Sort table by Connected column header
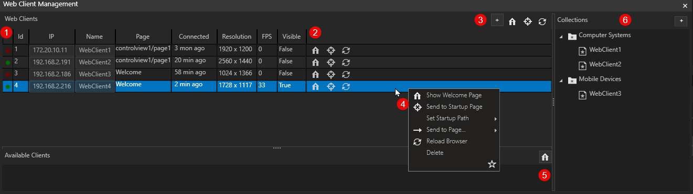 point(194,37)
